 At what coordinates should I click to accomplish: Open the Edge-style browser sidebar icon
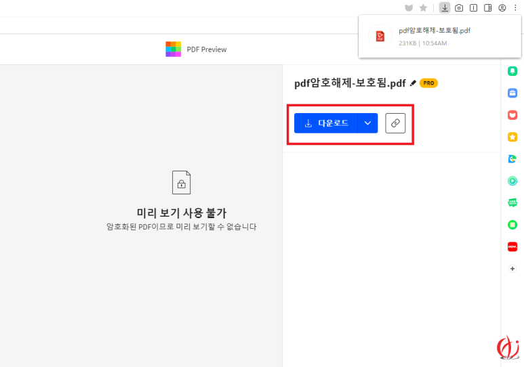[x=512, y=159]
